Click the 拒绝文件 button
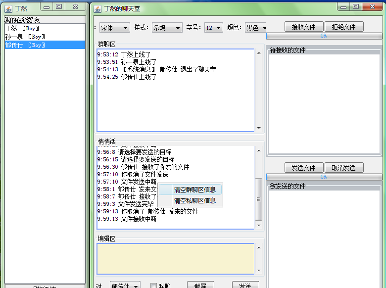The width and height of the screenshot is (386, 288). [344, 27]
